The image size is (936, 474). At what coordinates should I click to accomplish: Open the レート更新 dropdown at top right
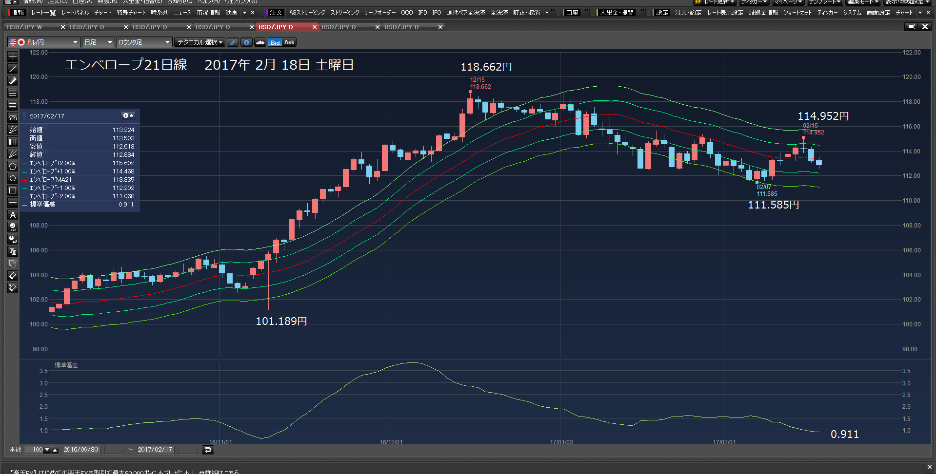pos(719,2)
